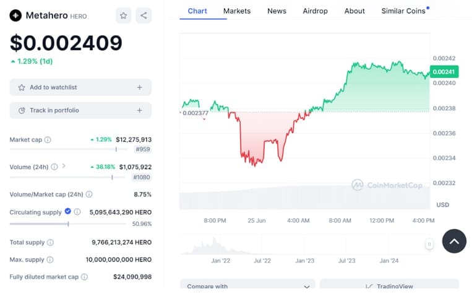
Task: Switch to the Markets tab
Action: [237, 11]
